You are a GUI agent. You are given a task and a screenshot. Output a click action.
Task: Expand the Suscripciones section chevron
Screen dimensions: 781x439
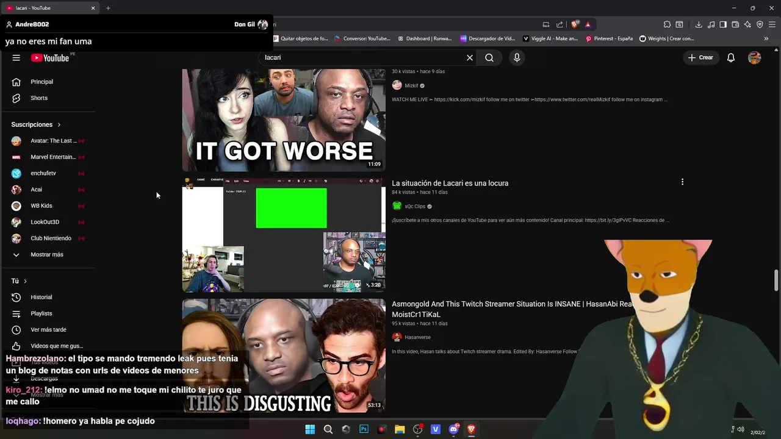pos(59,124)
